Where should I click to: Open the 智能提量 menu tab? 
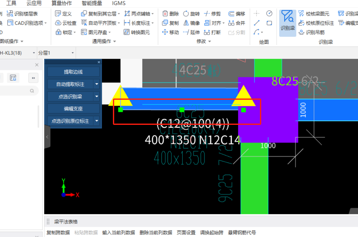(x=92, y=3)
